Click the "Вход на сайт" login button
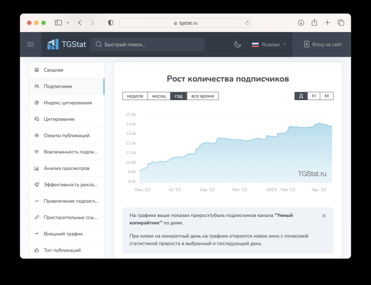The width and height of the screenshot is (371, 285). [323, 45]
